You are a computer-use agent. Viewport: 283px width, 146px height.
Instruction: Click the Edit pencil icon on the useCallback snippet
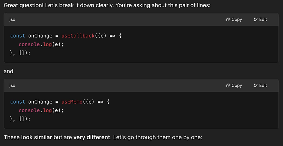pyautogui.click(x=255, y=20)
